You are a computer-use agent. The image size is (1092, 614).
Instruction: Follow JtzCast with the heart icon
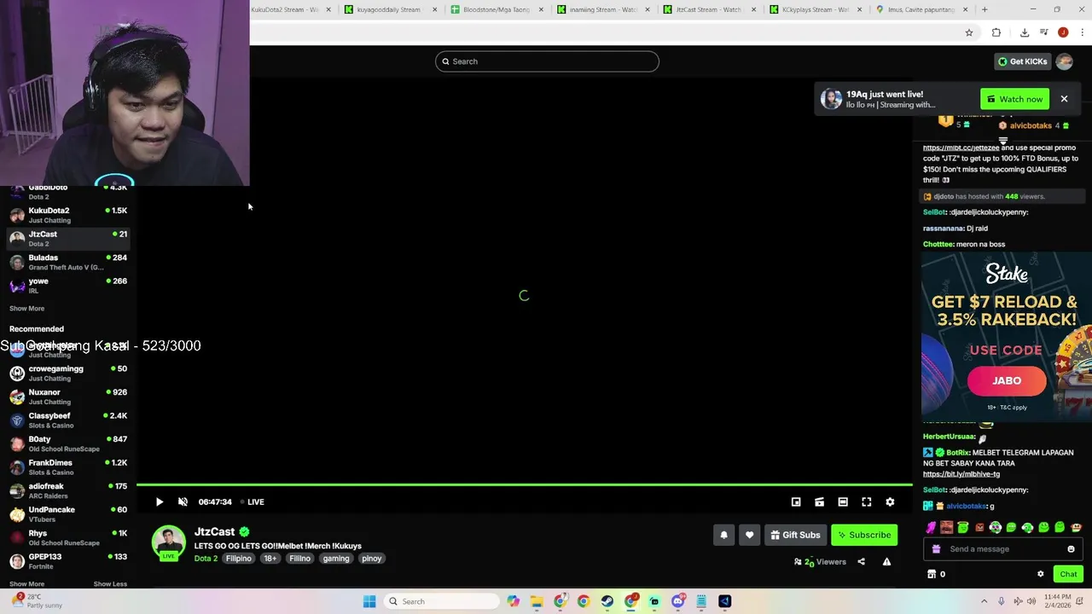(x=749, y=535)
